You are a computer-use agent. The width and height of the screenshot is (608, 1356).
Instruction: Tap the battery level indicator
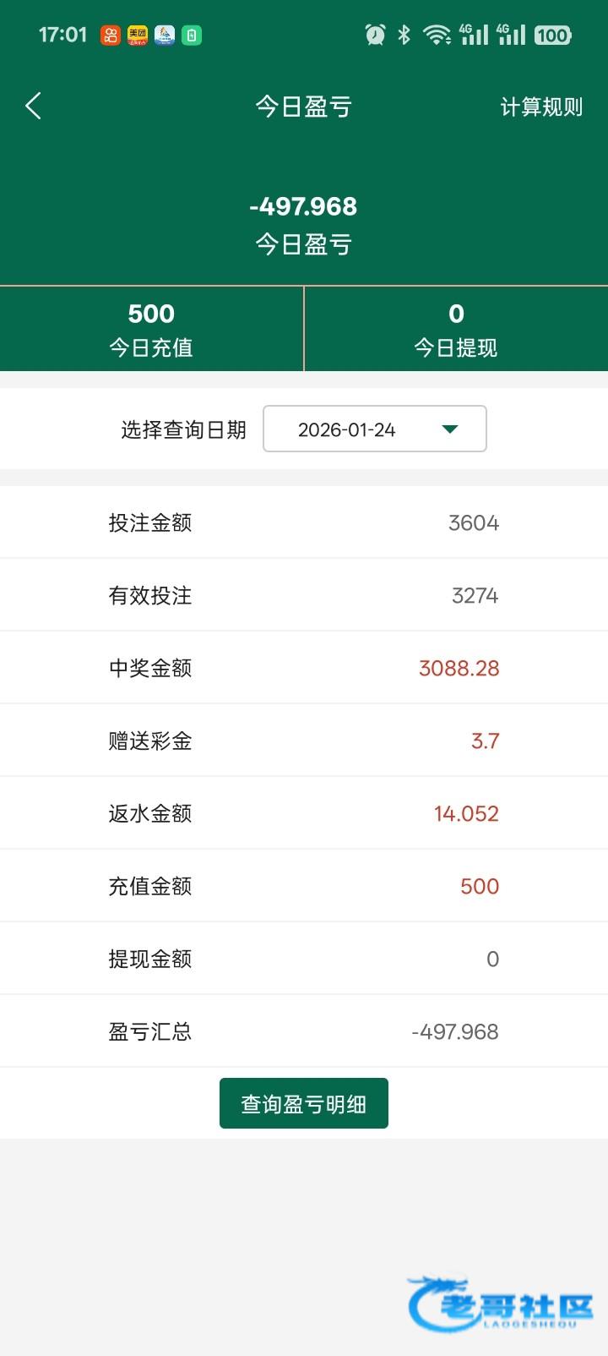pos(552,35)
